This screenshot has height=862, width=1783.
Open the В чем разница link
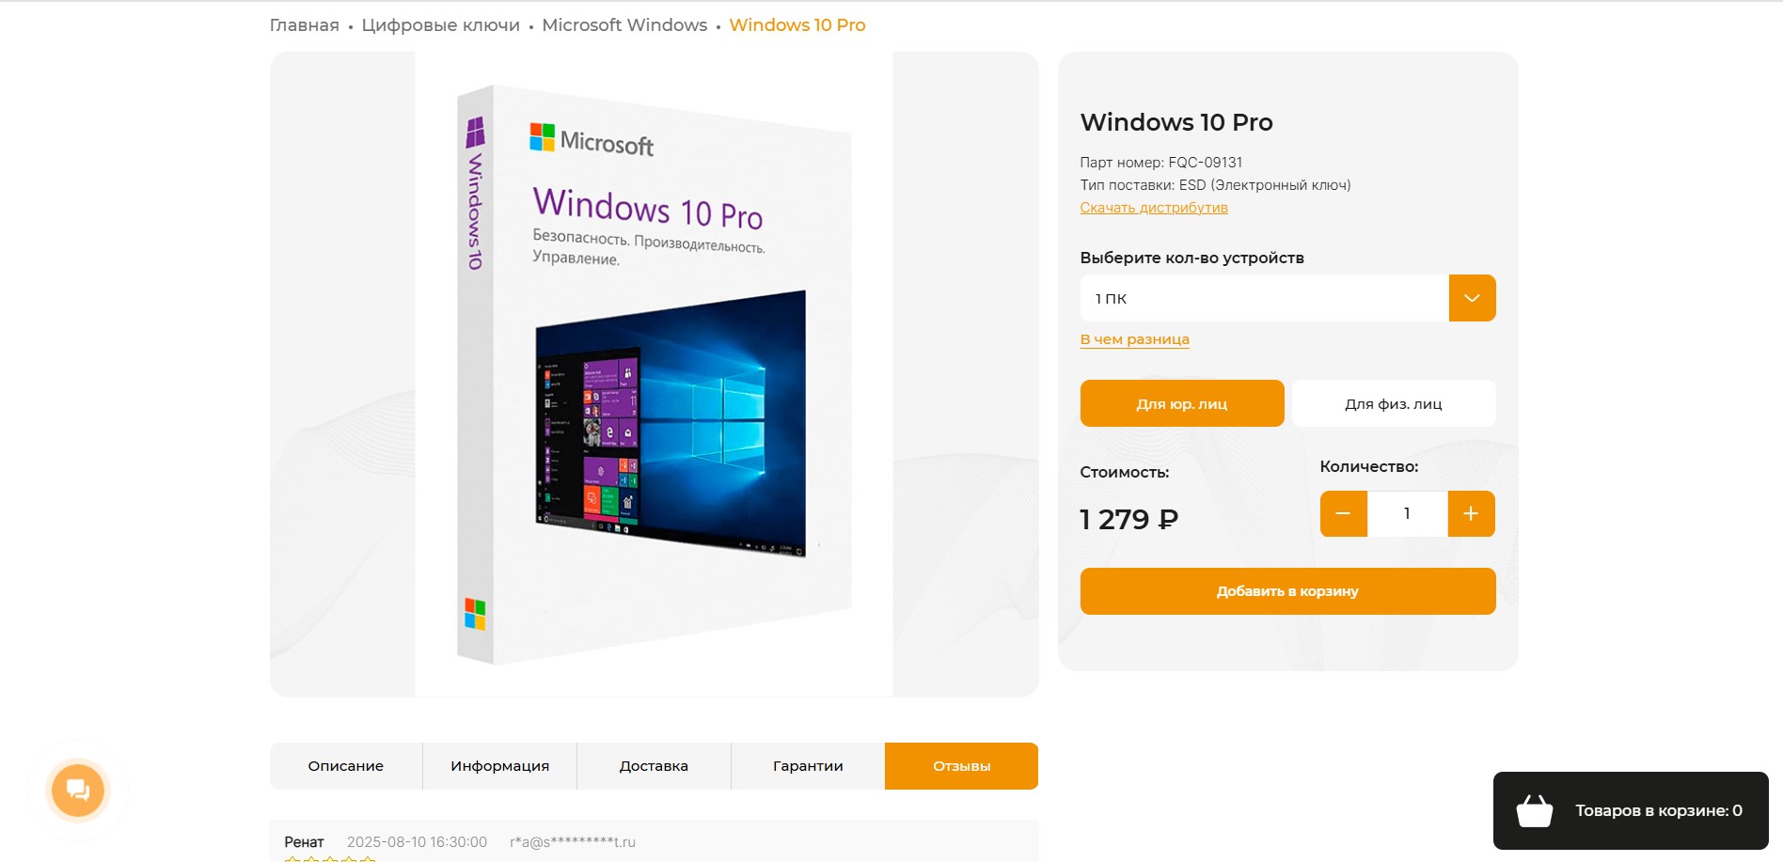point(1134,339)
